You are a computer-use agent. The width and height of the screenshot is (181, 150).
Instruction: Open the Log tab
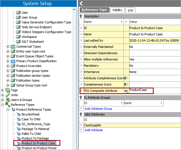130,10
